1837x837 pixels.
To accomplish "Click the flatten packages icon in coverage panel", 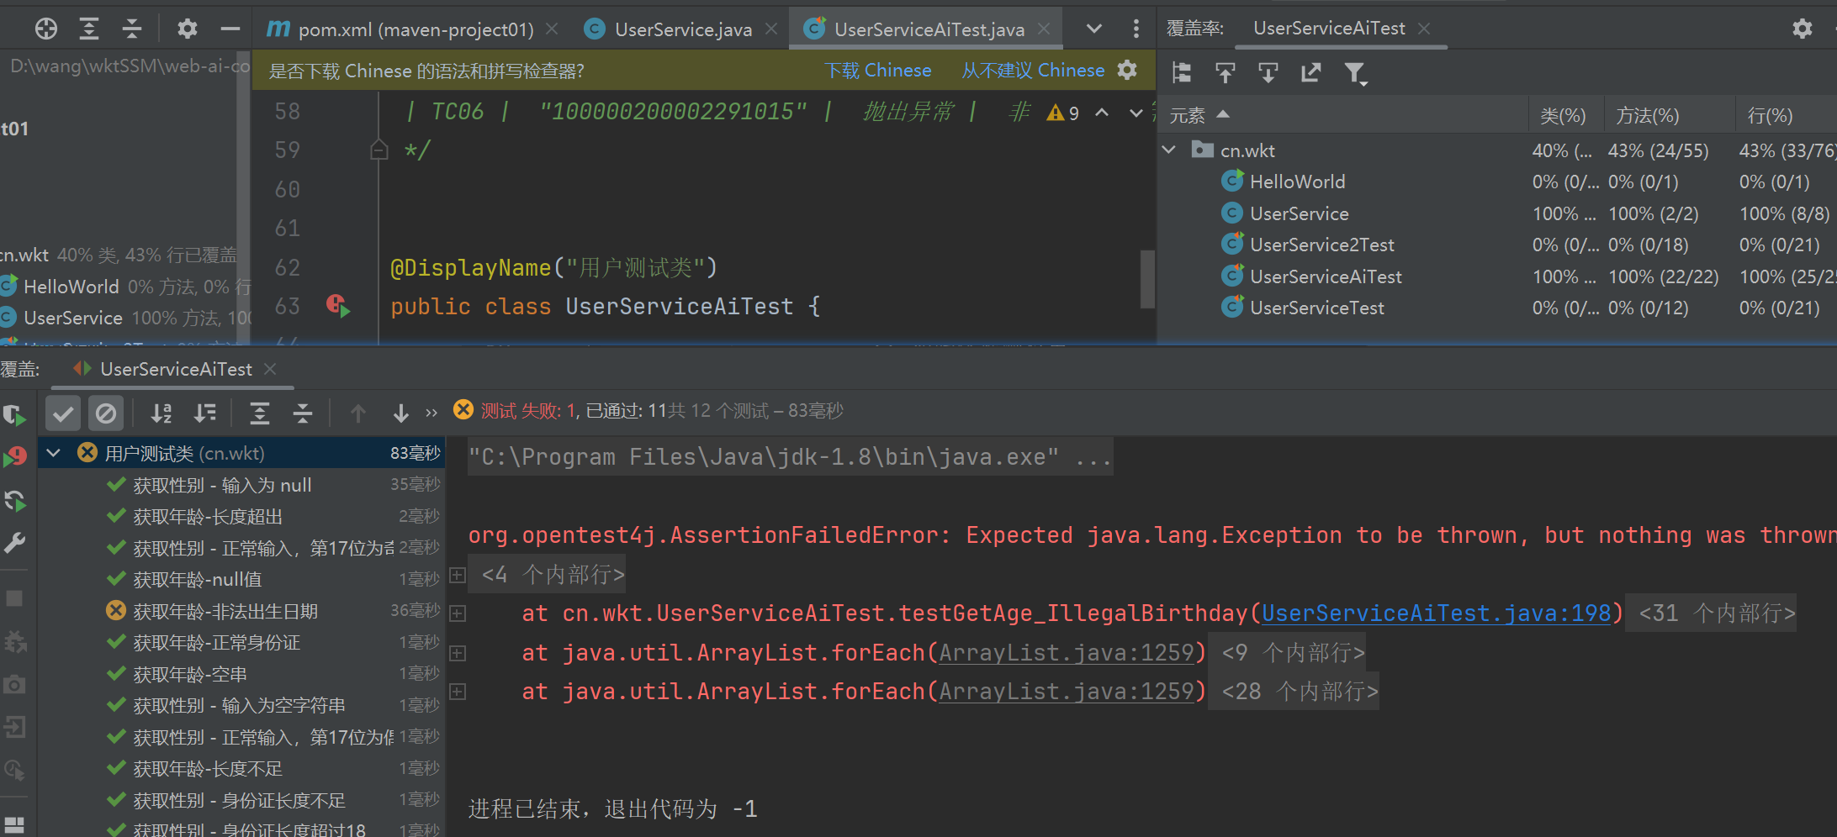I will tap(1182, 74).
